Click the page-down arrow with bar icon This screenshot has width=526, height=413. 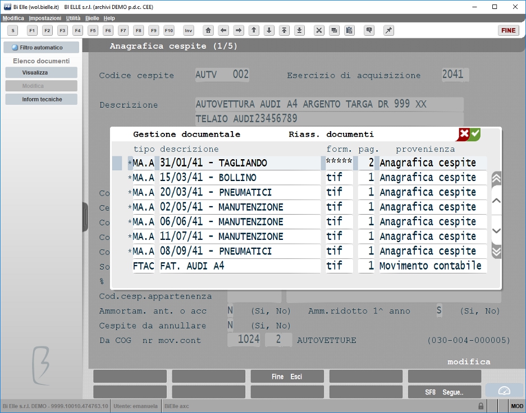pyautogui.click(x=299, y=30)
